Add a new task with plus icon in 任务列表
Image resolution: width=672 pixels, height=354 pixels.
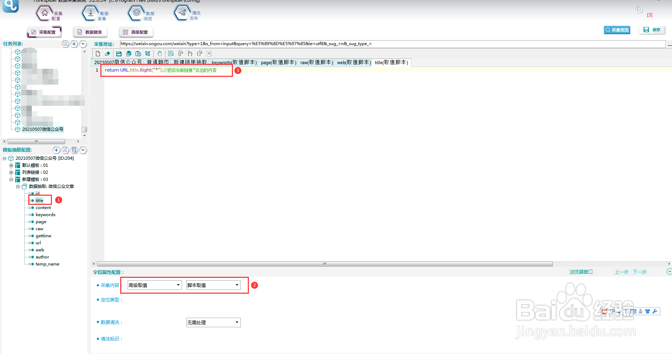coord(74,44)
